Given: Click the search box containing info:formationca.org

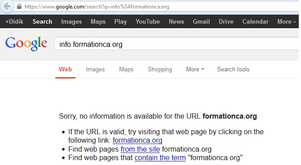Looking at the screenshot, I should [176, 44].
